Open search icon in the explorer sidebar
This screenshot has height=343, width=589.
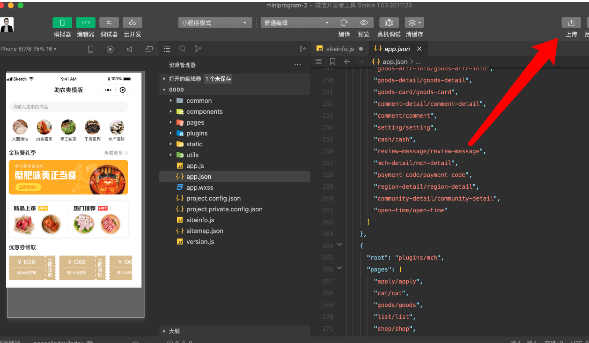click(183, 49)
